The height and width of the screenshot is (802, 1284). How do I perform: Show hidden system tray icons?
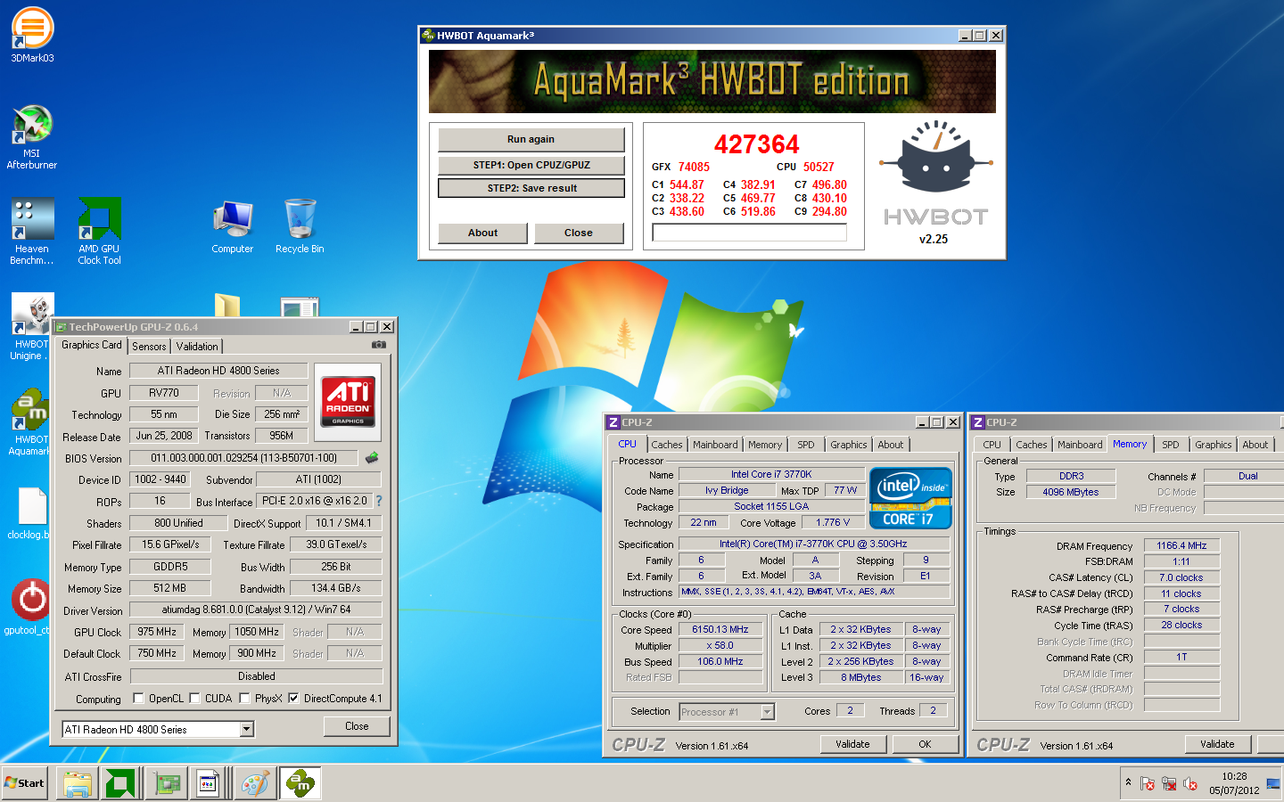tap(1128, 782)
